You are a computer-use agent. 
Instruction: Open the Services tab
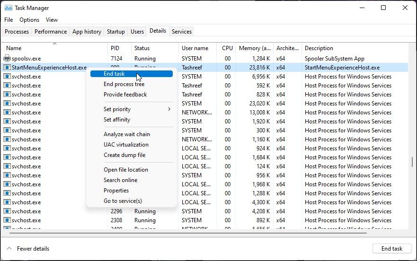point(182,32)
